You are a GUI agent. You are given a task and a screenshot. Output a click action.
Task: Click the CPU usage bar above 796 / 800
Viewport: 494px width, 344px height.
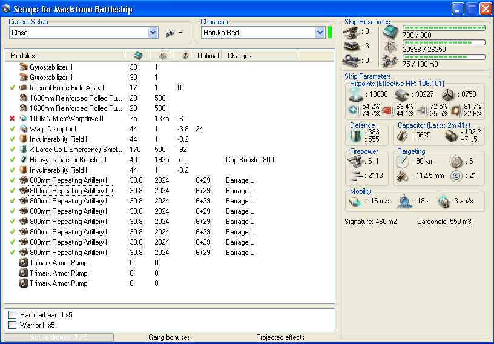tap(444, 28)
